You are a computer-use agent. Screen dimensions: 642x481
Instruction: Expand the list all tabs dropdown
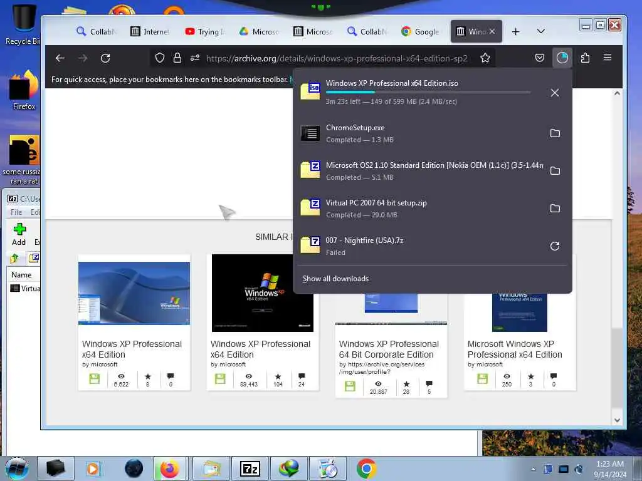541,31
